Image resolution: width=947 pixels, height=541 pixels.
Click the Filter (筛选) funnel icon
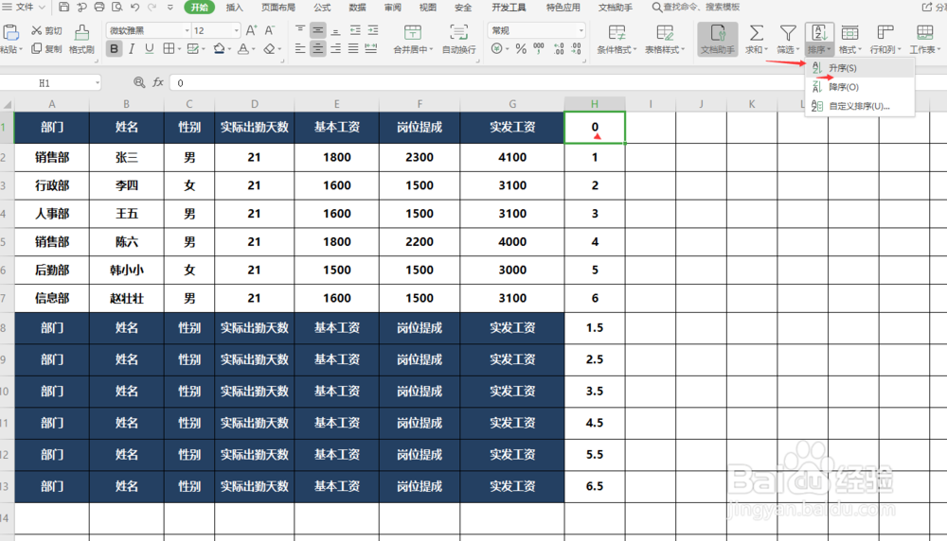[x=788, y=32]
